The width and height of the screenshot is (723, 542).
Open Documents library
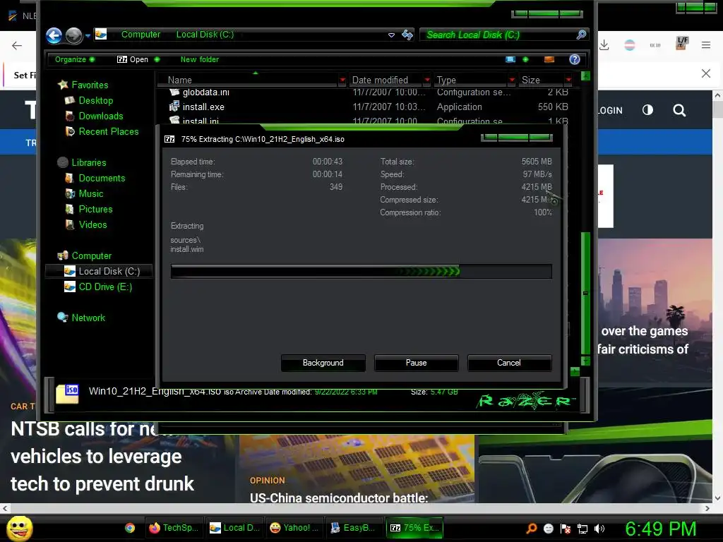tap(102, 179)
